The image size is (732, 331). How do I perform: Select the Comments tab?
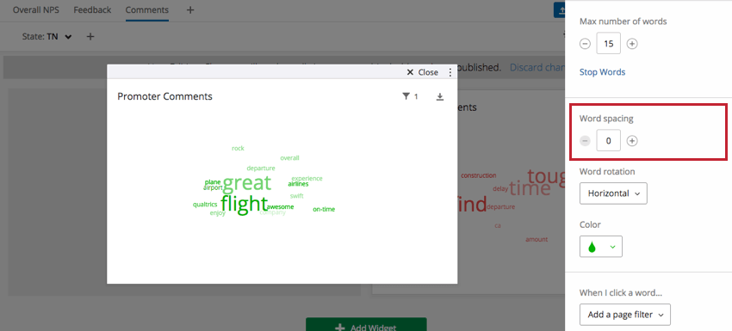[x=147, y=9]
